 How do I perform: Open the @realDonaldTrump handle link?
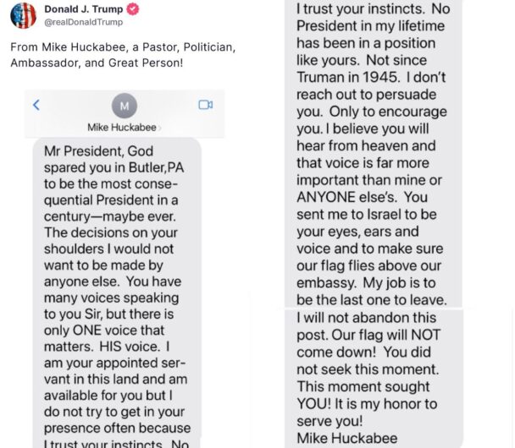[83, 22]
